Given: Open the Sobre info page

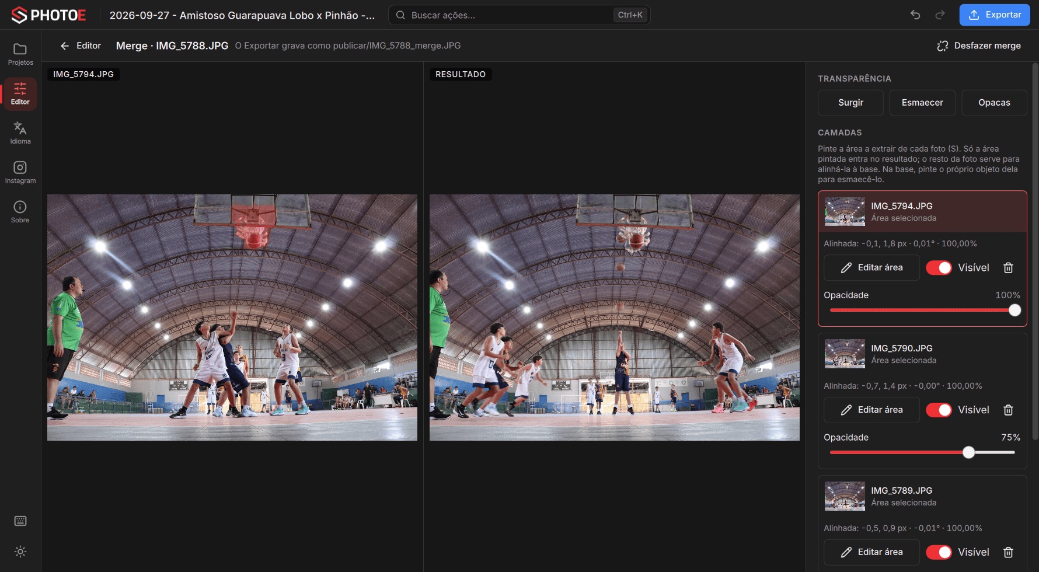Looking at the screenshot, I should 20,212.
